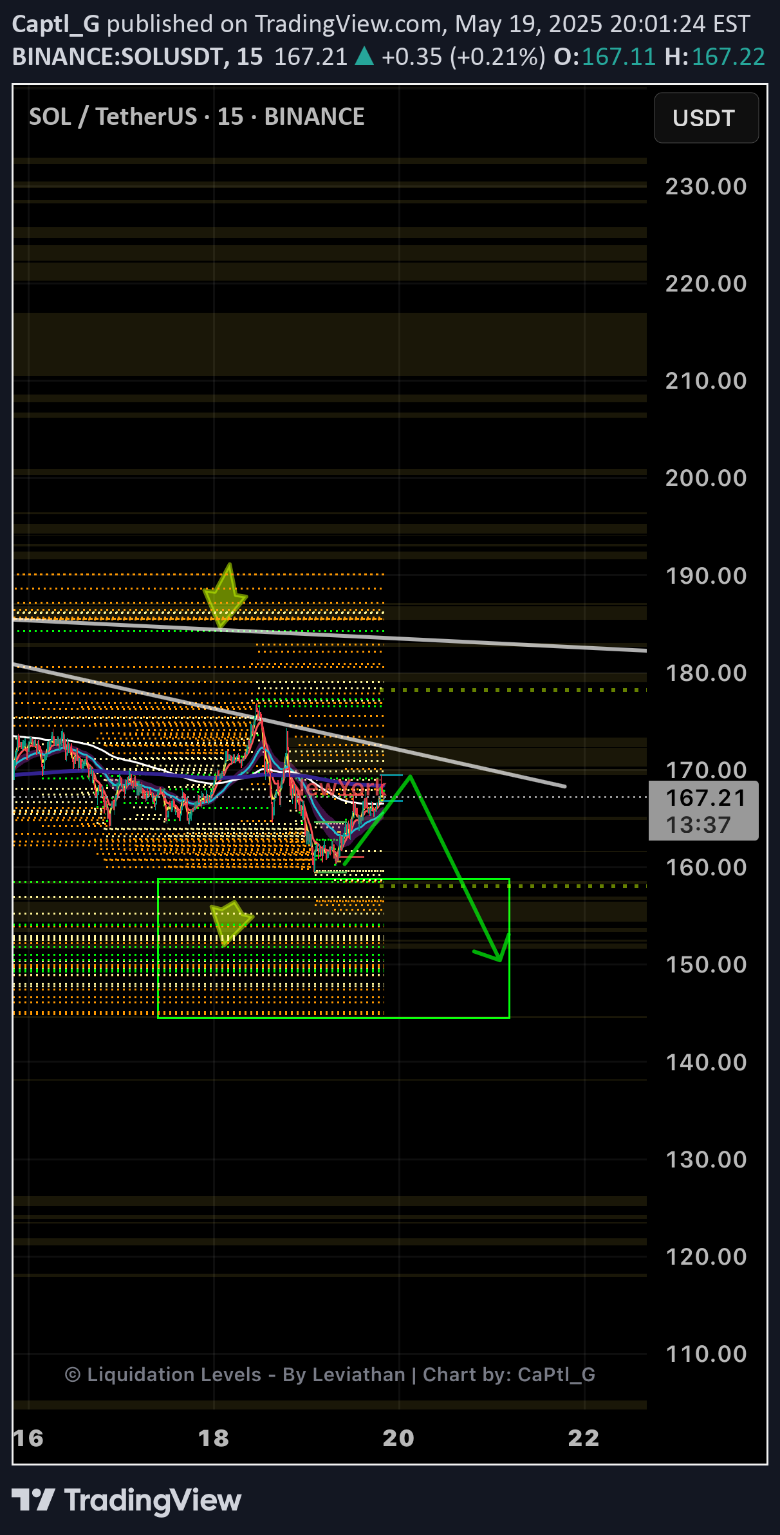The image size is (780, 1535).
Task: Click the 210.00 price axis label
Action: point(706,381)
